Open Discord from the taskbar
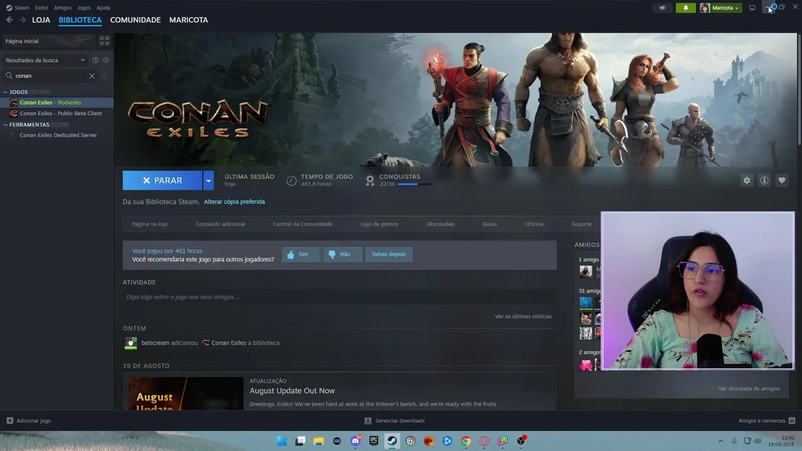Image resolution: width=802 pixels, height=451 pixels. [x=355, y=441]
